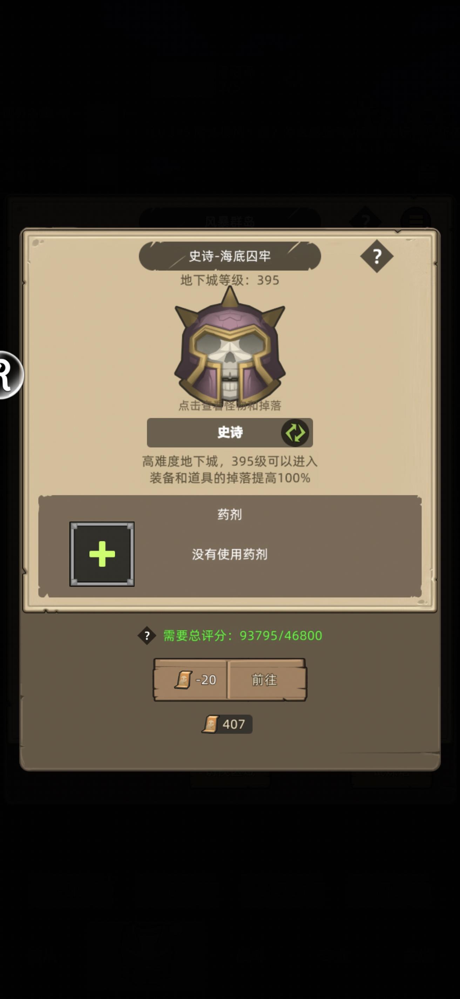
Task: Tap the scroll icon on cost button
Action: (x=183, y=679)
